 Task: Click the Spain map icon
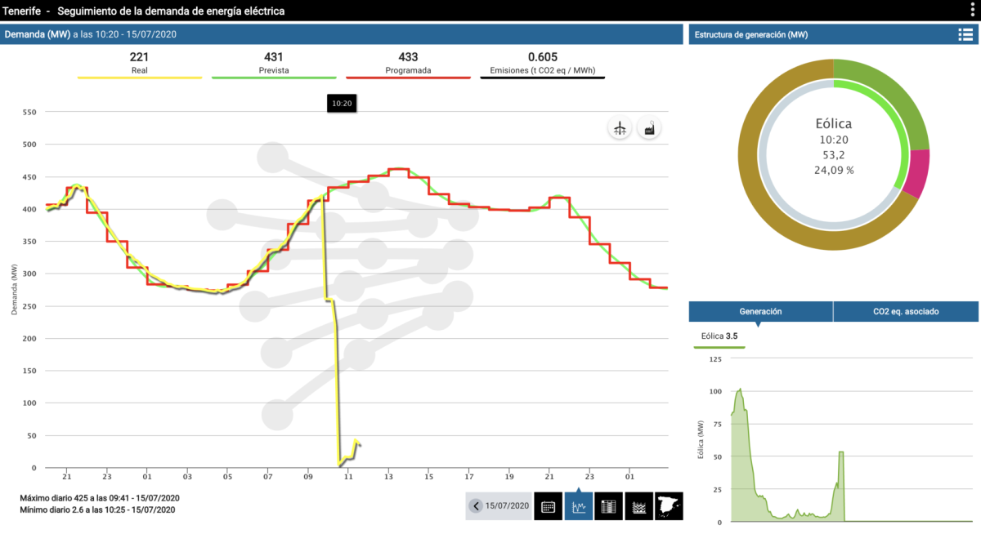tap(669, 506)
